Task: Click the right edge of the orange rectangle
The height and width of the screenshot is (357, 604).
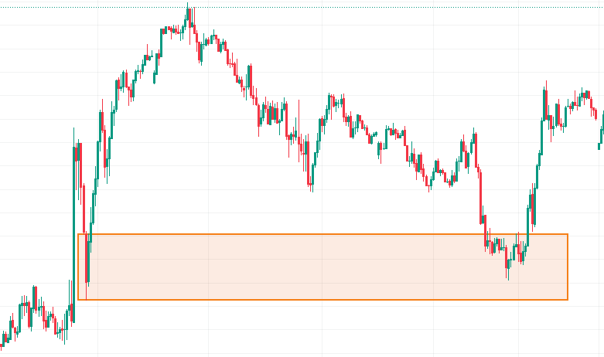Action: tap(568, 267)
